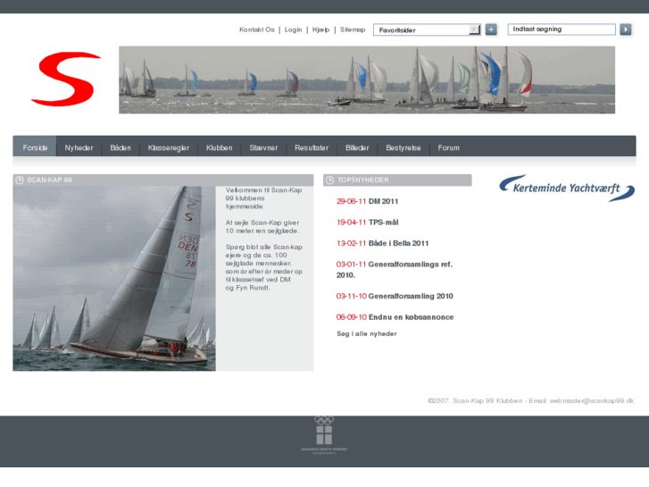Click the date 06-09-10
This screenshot has height=487, width=649.
pyautogui.click(x=351, y=317)
